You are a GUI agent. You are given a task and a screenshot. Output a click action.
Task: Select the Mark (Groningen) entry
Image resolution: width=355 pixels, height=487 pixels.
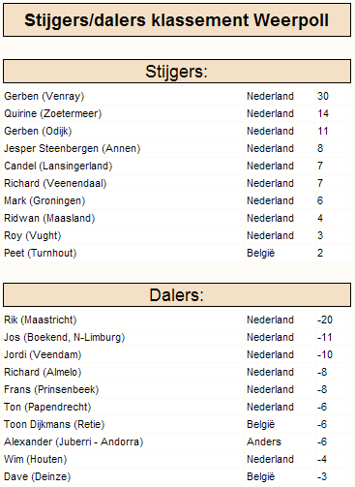click(x=44, y=200)
